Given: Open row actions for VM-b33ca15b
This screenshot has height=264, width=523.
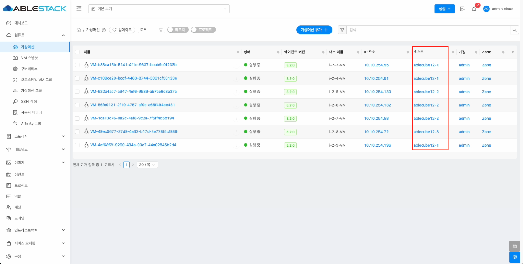Looking at the screenshot, I should (236, 65).
